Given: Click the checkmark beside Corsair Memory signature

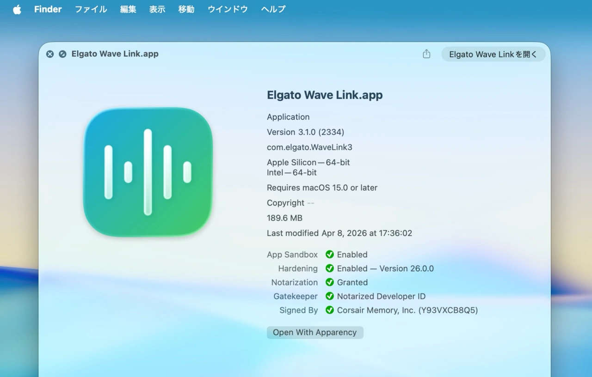Looking at the screenshot, I should (330, 310).
